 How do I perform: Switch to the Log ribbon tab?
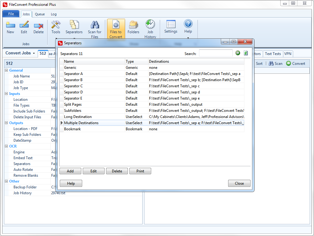click(x=54, y=14)
